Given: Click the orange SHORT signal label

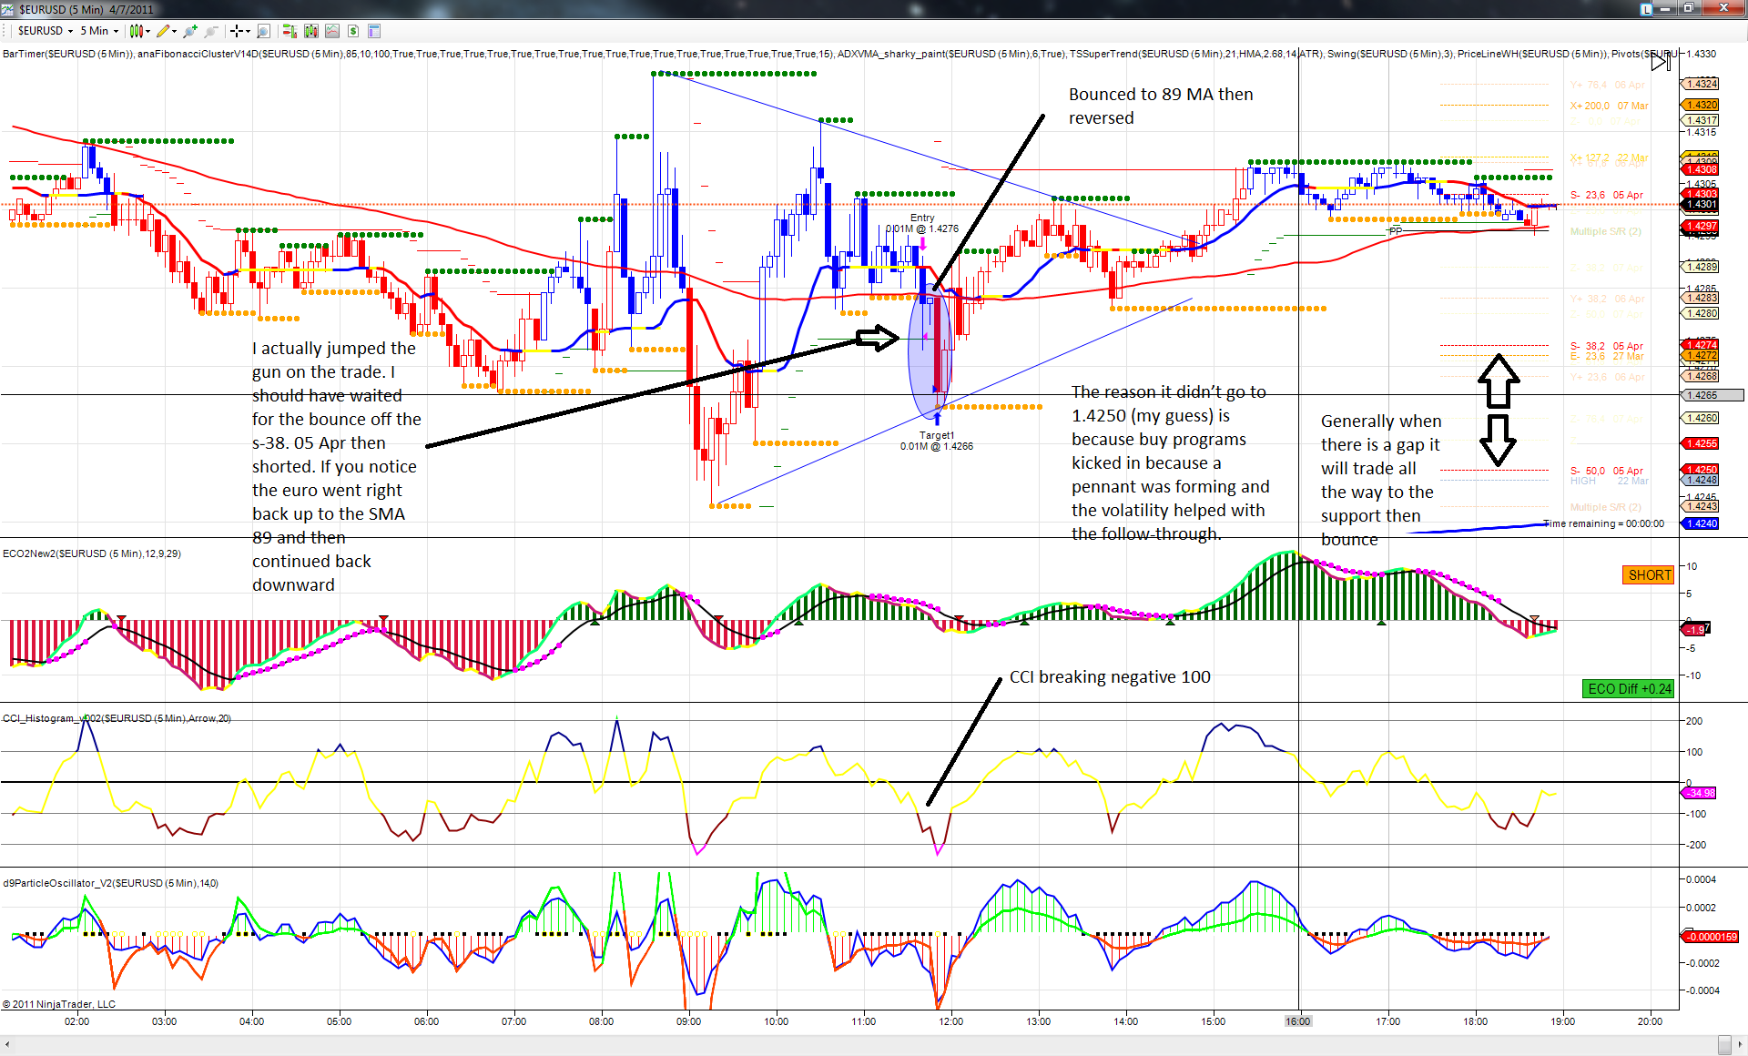Looking at the screenshot, I should pyautogui.click(x=1650, y=575).
